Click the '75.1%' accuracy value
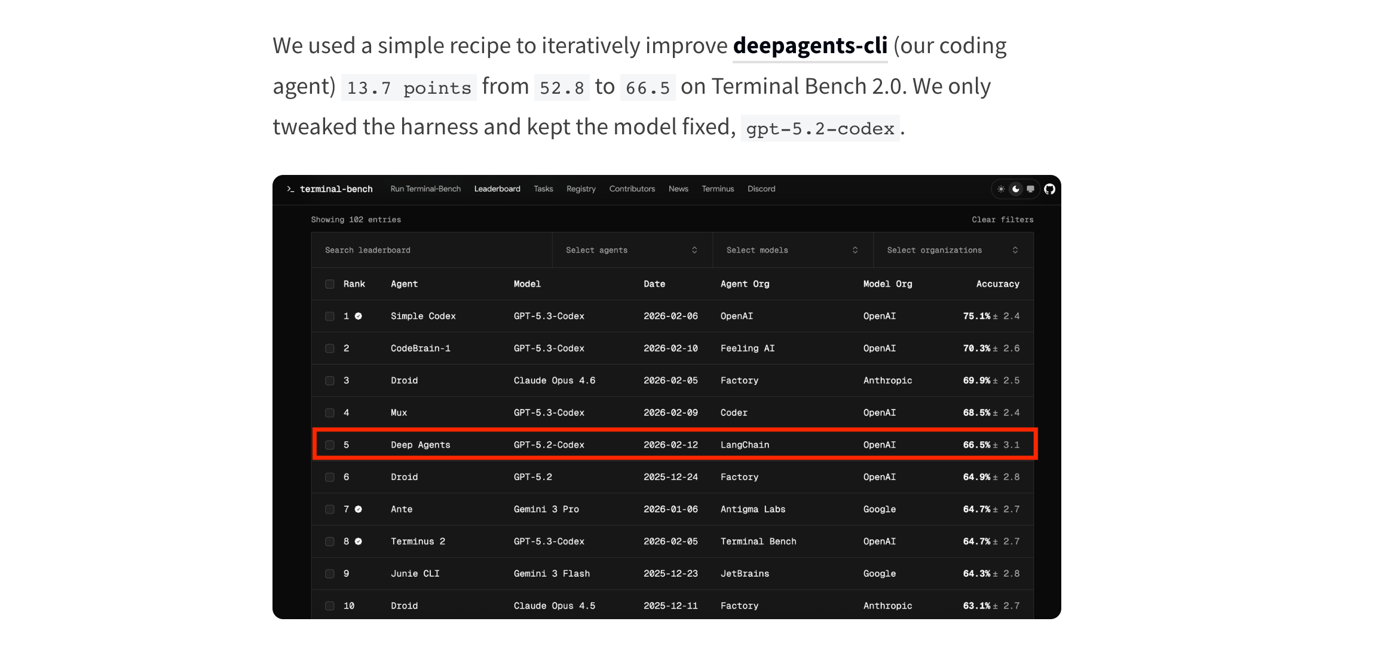Image resolution: width=1378 pixels, height=652 pixels. (x=976, y=316)
